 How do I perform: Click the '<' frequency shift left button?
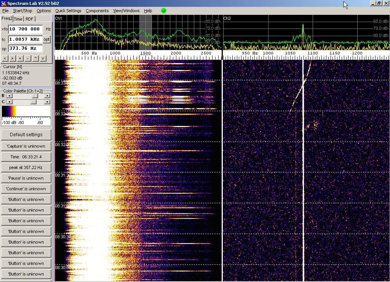click(x=5, y=58)
